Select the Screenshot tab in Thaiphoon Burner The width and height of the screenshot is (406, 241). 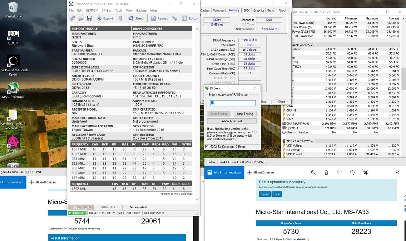click(x=138, y=207)
